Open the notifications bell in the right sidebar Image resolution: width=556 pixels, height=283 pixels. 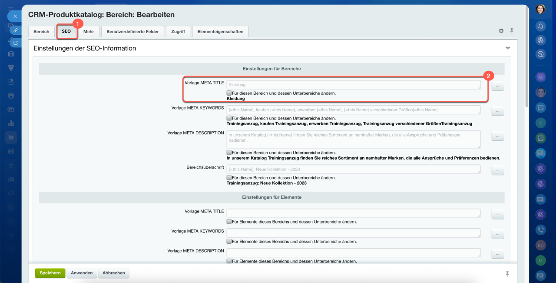click(540, 26)
